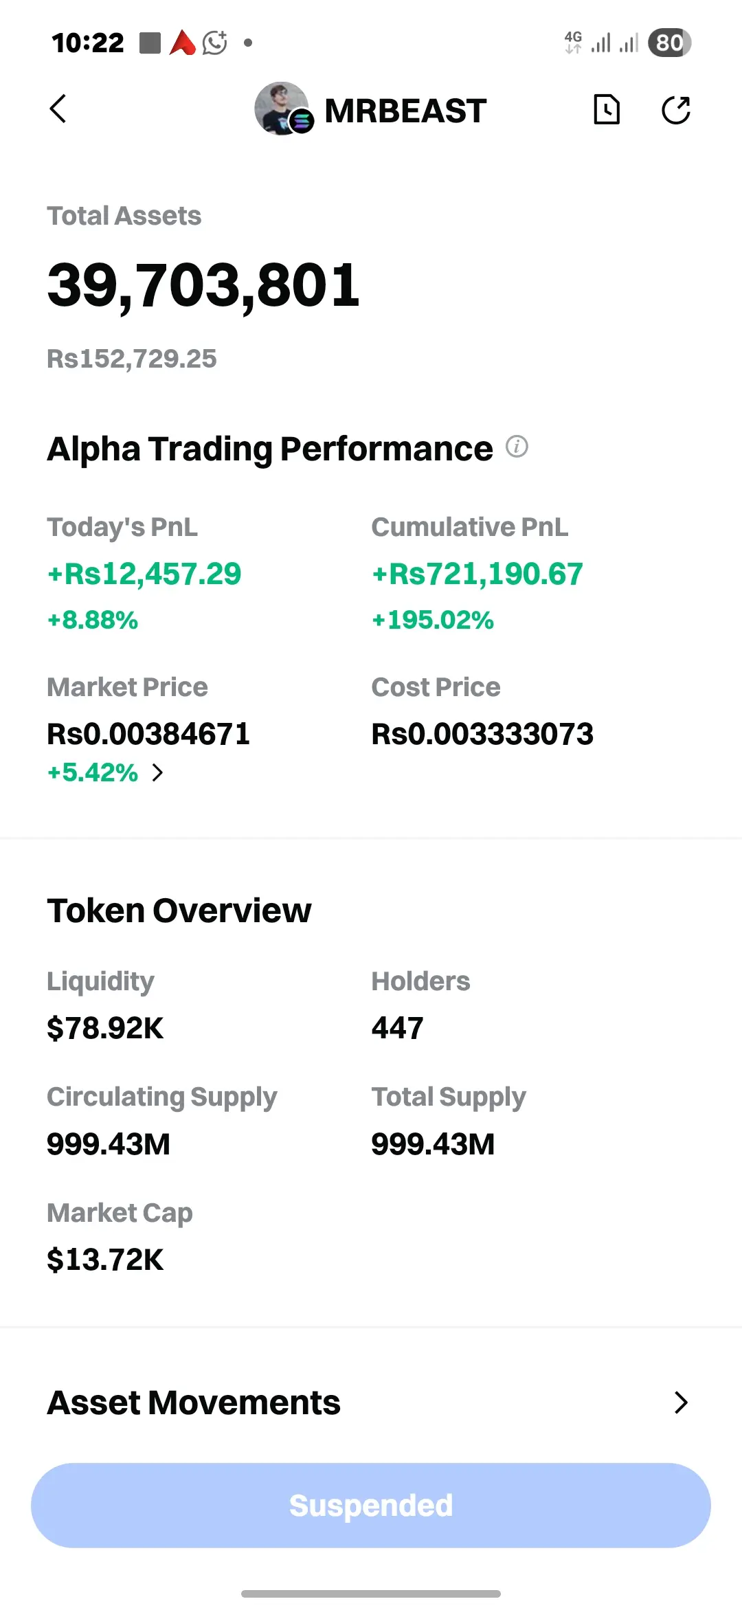742x1608 pixels.
Task: Tap the MRBEAST token avatar
Action: pos(282,109)
